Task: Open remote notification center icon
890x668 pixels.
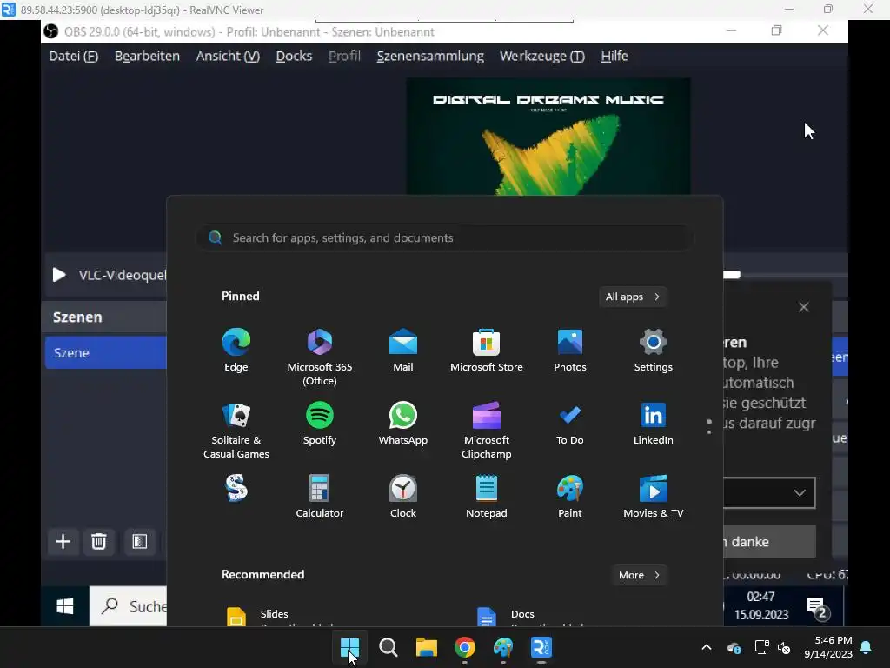Action: pos(817,608)
